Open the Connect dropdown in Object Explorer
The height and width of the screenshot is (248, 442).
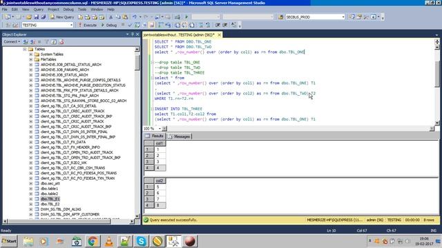pos(12,41)
